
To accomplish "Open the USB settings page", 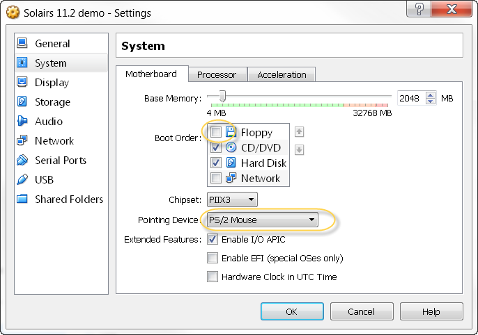I will click(x=61, y=179).
